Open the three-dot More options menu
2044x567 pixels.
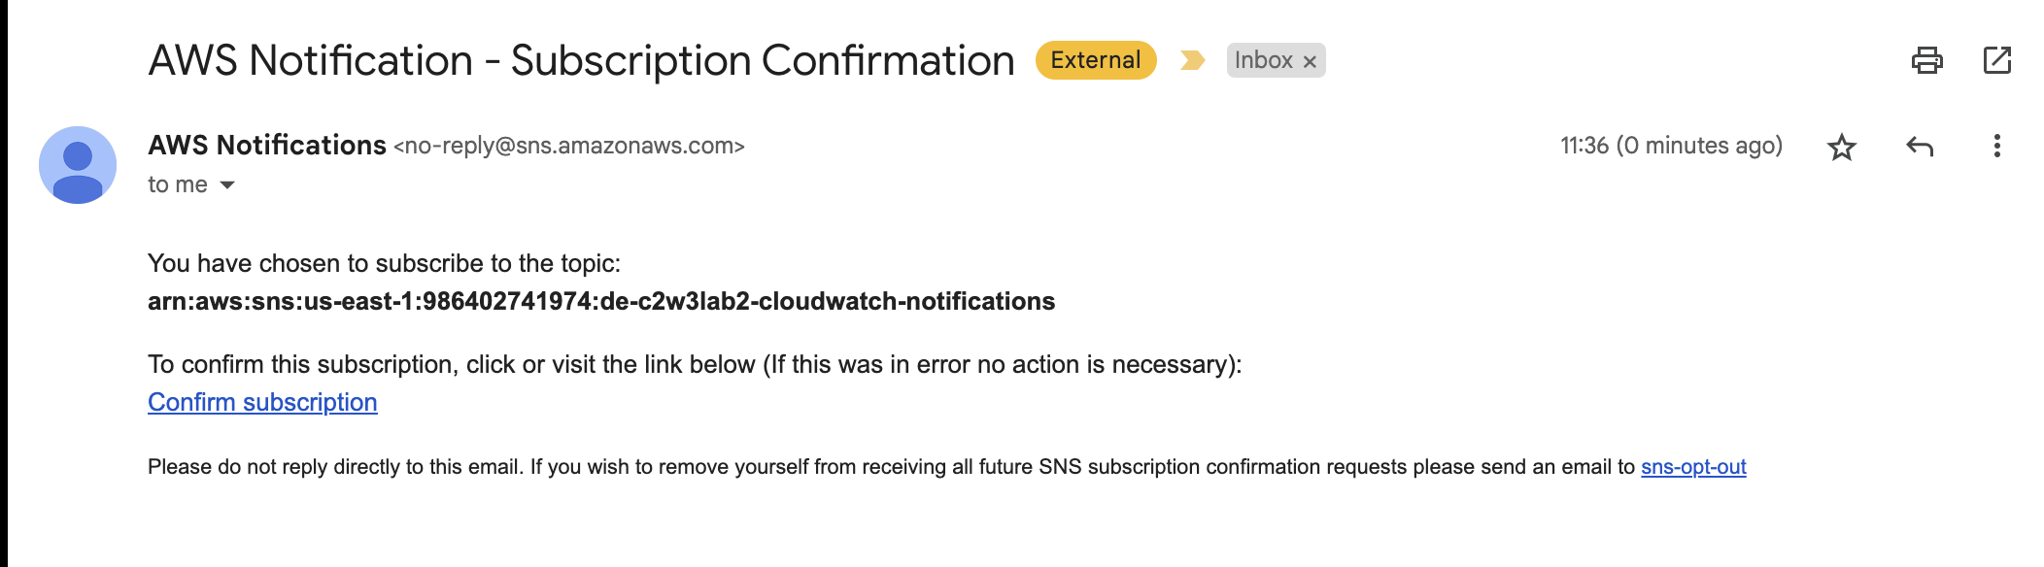(x=1996, y=147)
